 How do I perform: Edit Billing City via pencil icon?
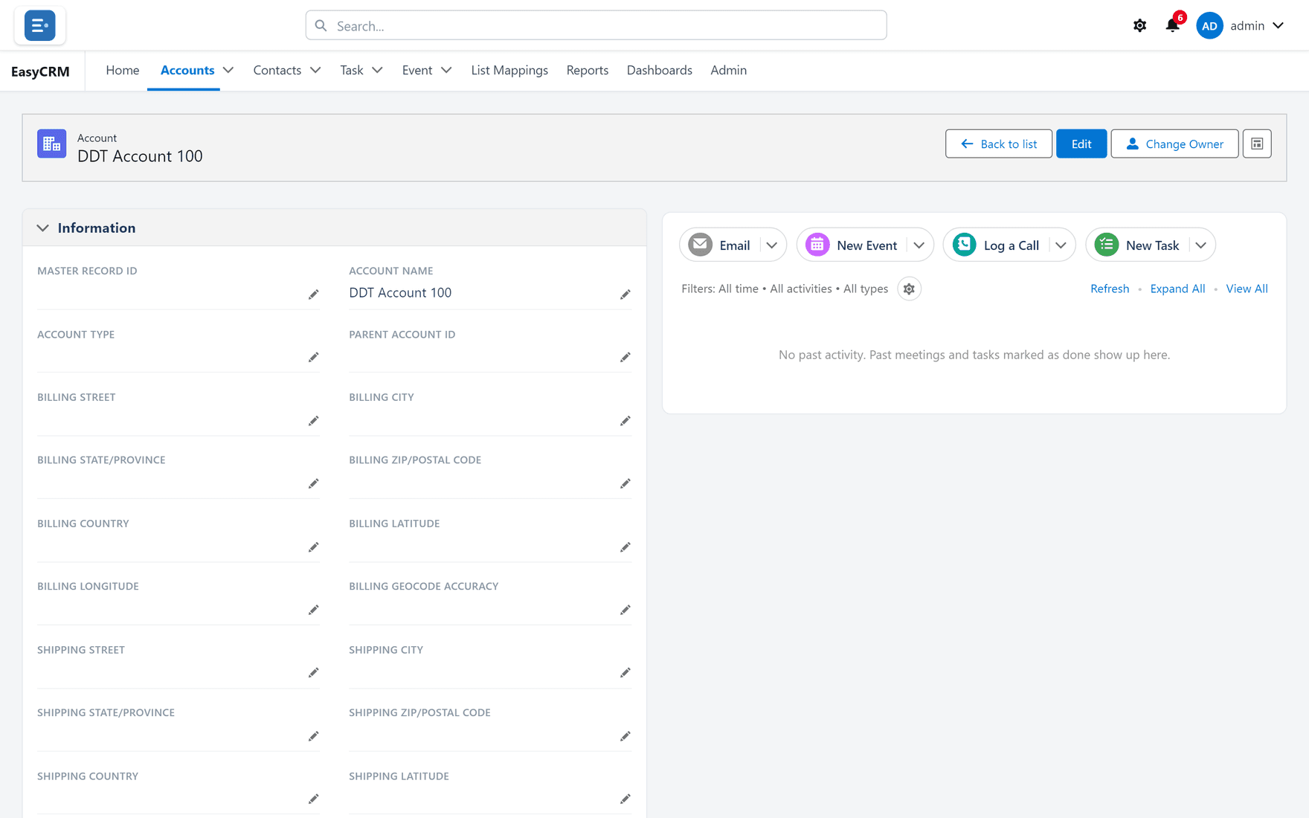(x=625, y=421)
